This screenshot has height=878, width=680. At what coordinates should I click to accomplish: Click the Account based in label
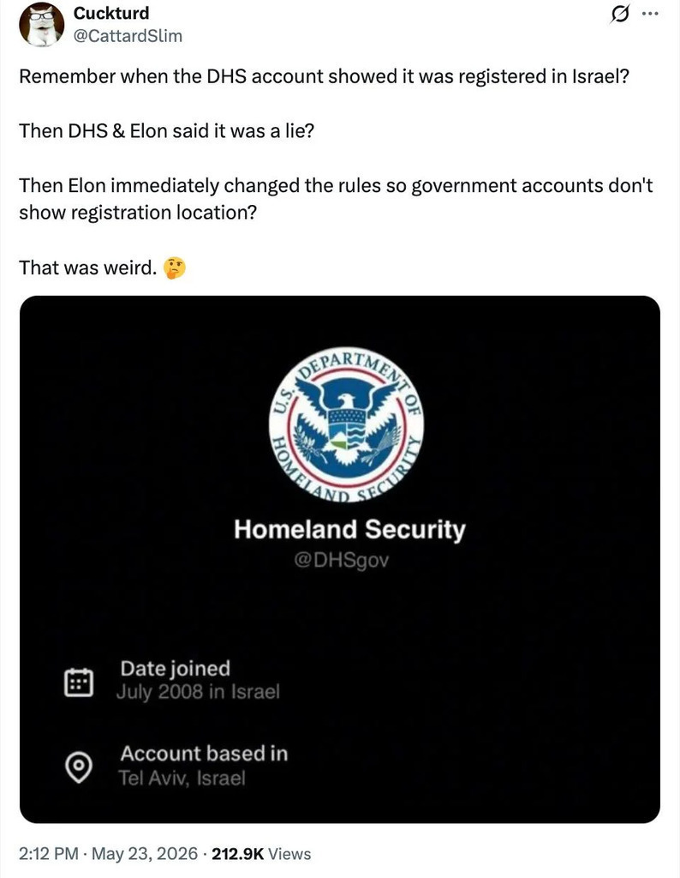[x=204, y=754]
